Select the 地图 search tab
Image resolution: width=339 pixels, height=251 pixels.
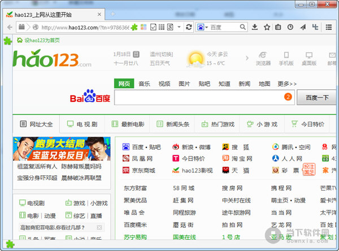point(264,84)
